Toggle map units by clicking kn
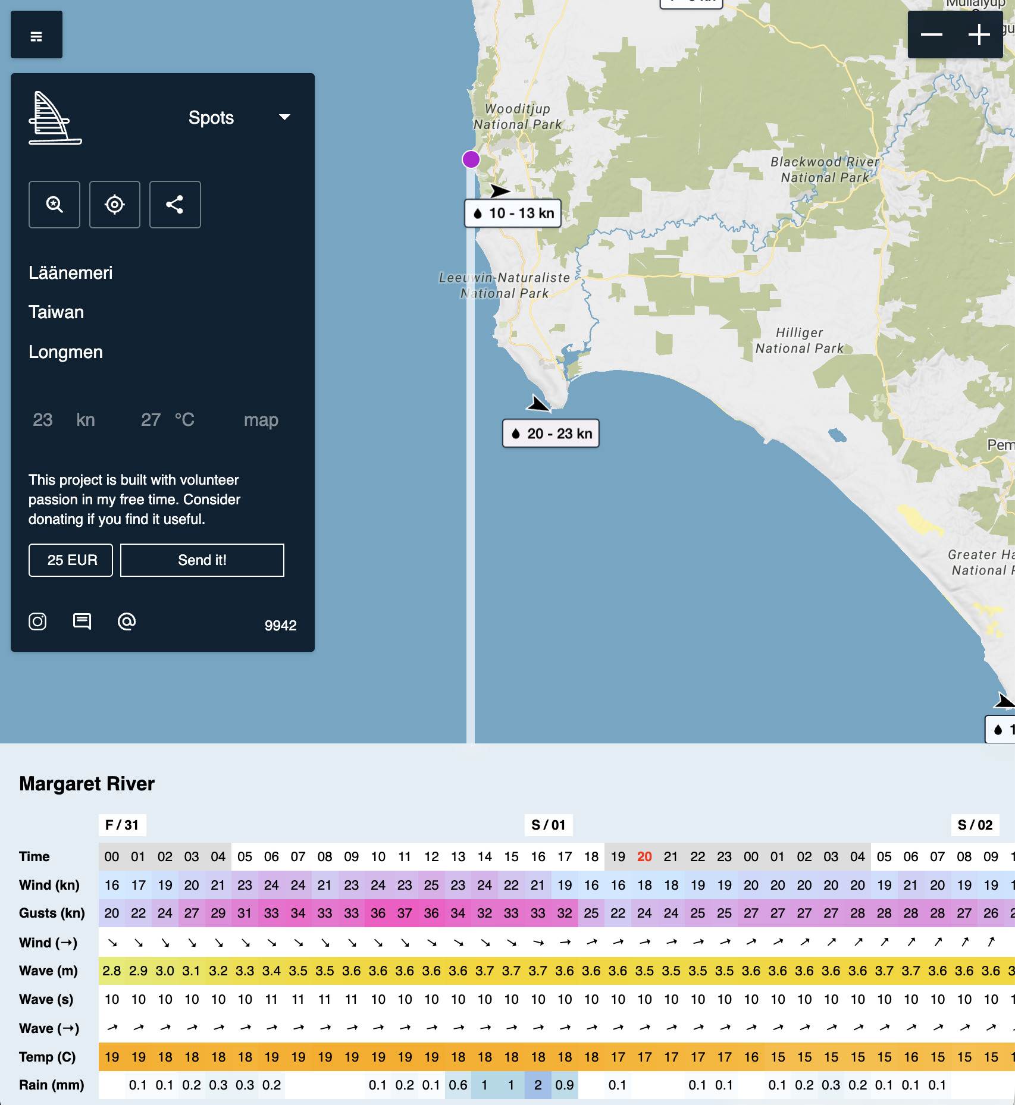Image resolution: width=1015 pixels, height=1105 pixels. (x=86, y=419)
